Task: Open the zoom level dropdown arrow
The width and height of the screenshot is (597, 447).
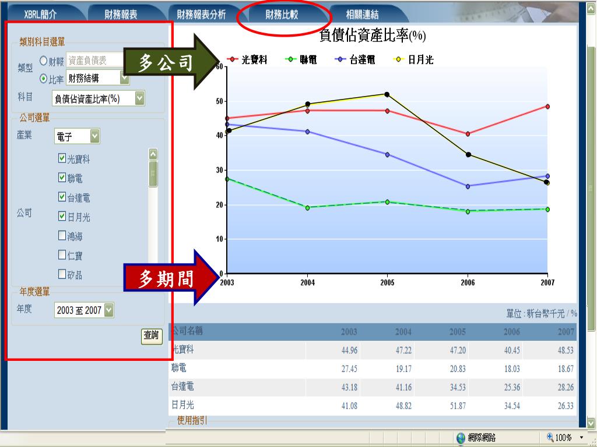Action: (x=581, y=438)
